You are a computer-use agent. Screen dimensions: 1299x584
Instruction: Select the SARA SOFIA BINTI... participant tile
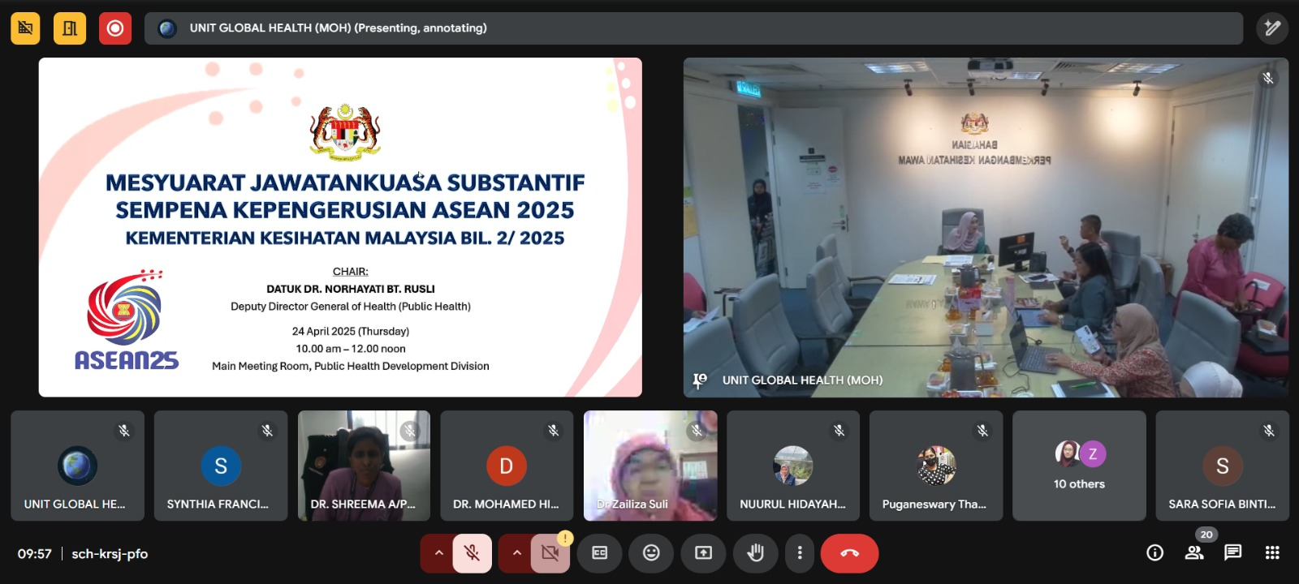[x=1223, y=466]
